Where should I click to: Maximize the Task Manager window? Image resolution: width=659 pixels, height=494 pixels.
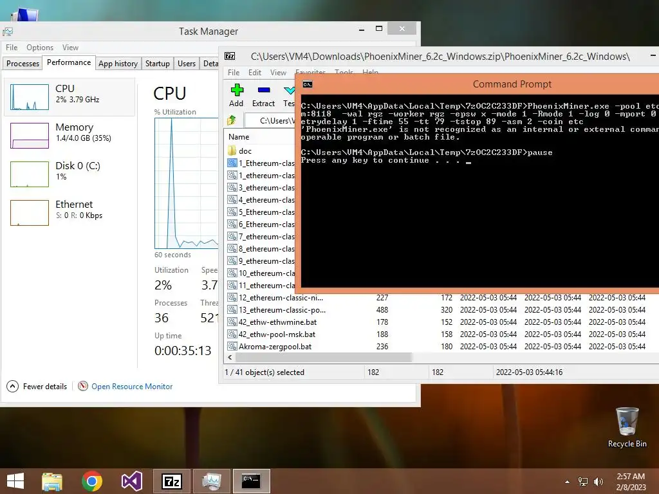pyautogui.click(x=379, y=28)
